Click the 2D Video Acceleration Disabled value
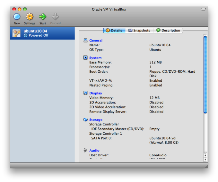Viewport: 218px width, 182px height. [156, 107]
